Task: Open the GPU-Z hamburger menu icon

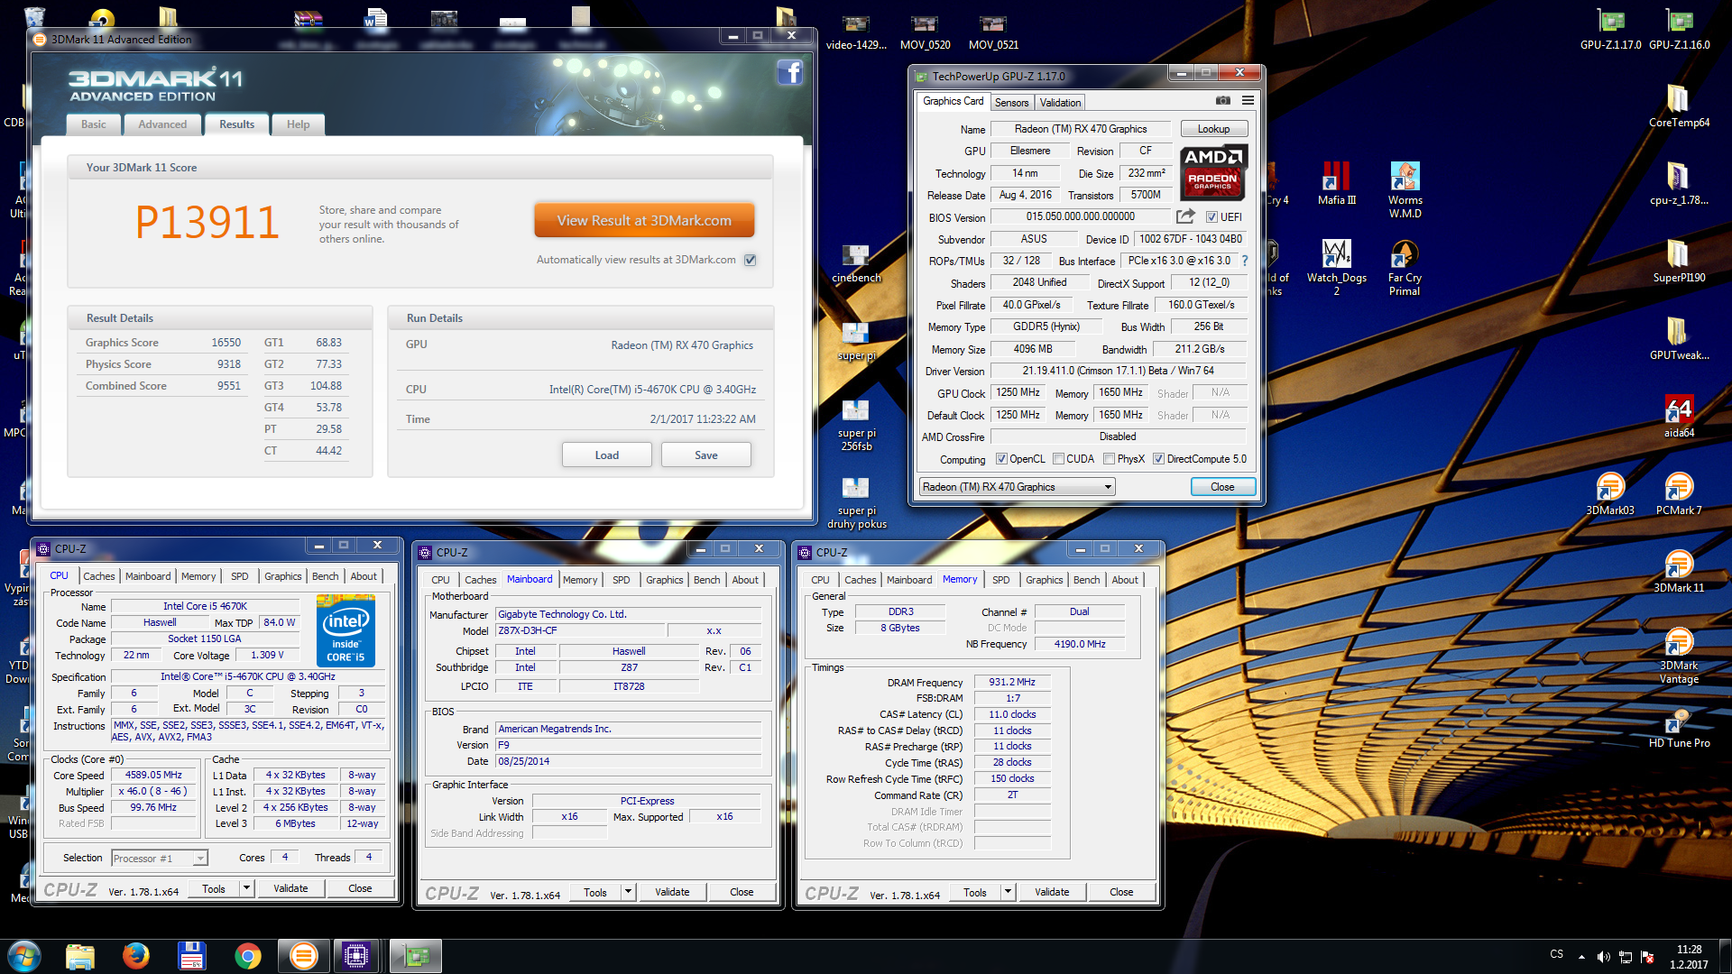Action: coord(1248,100)
